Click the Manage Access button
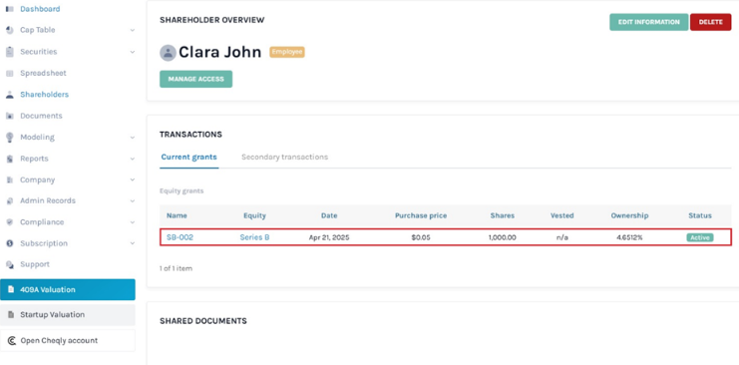Image resolution: width=739 pixels, height=365 pixels. tap(196, 79)
